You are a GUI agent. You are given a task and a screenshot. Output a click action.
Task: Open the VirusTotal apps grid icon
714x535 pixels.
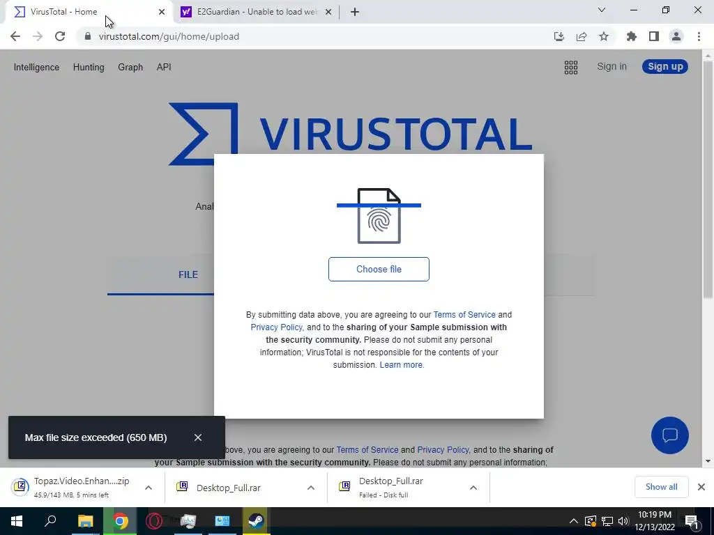(571, 68)
